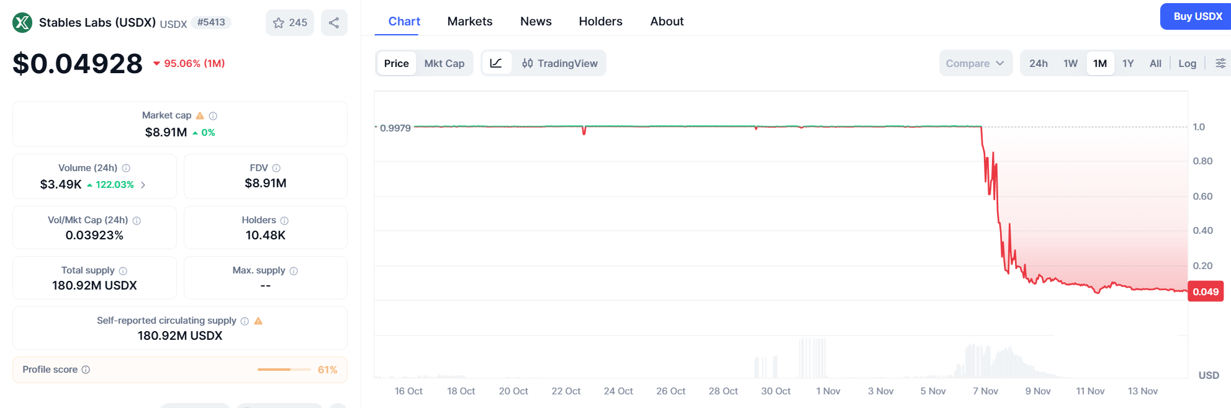This screenshot has width=1231, height=408.
Task: Select the 24h time range
Action: pyautogui.click(x=1038, y=63)
